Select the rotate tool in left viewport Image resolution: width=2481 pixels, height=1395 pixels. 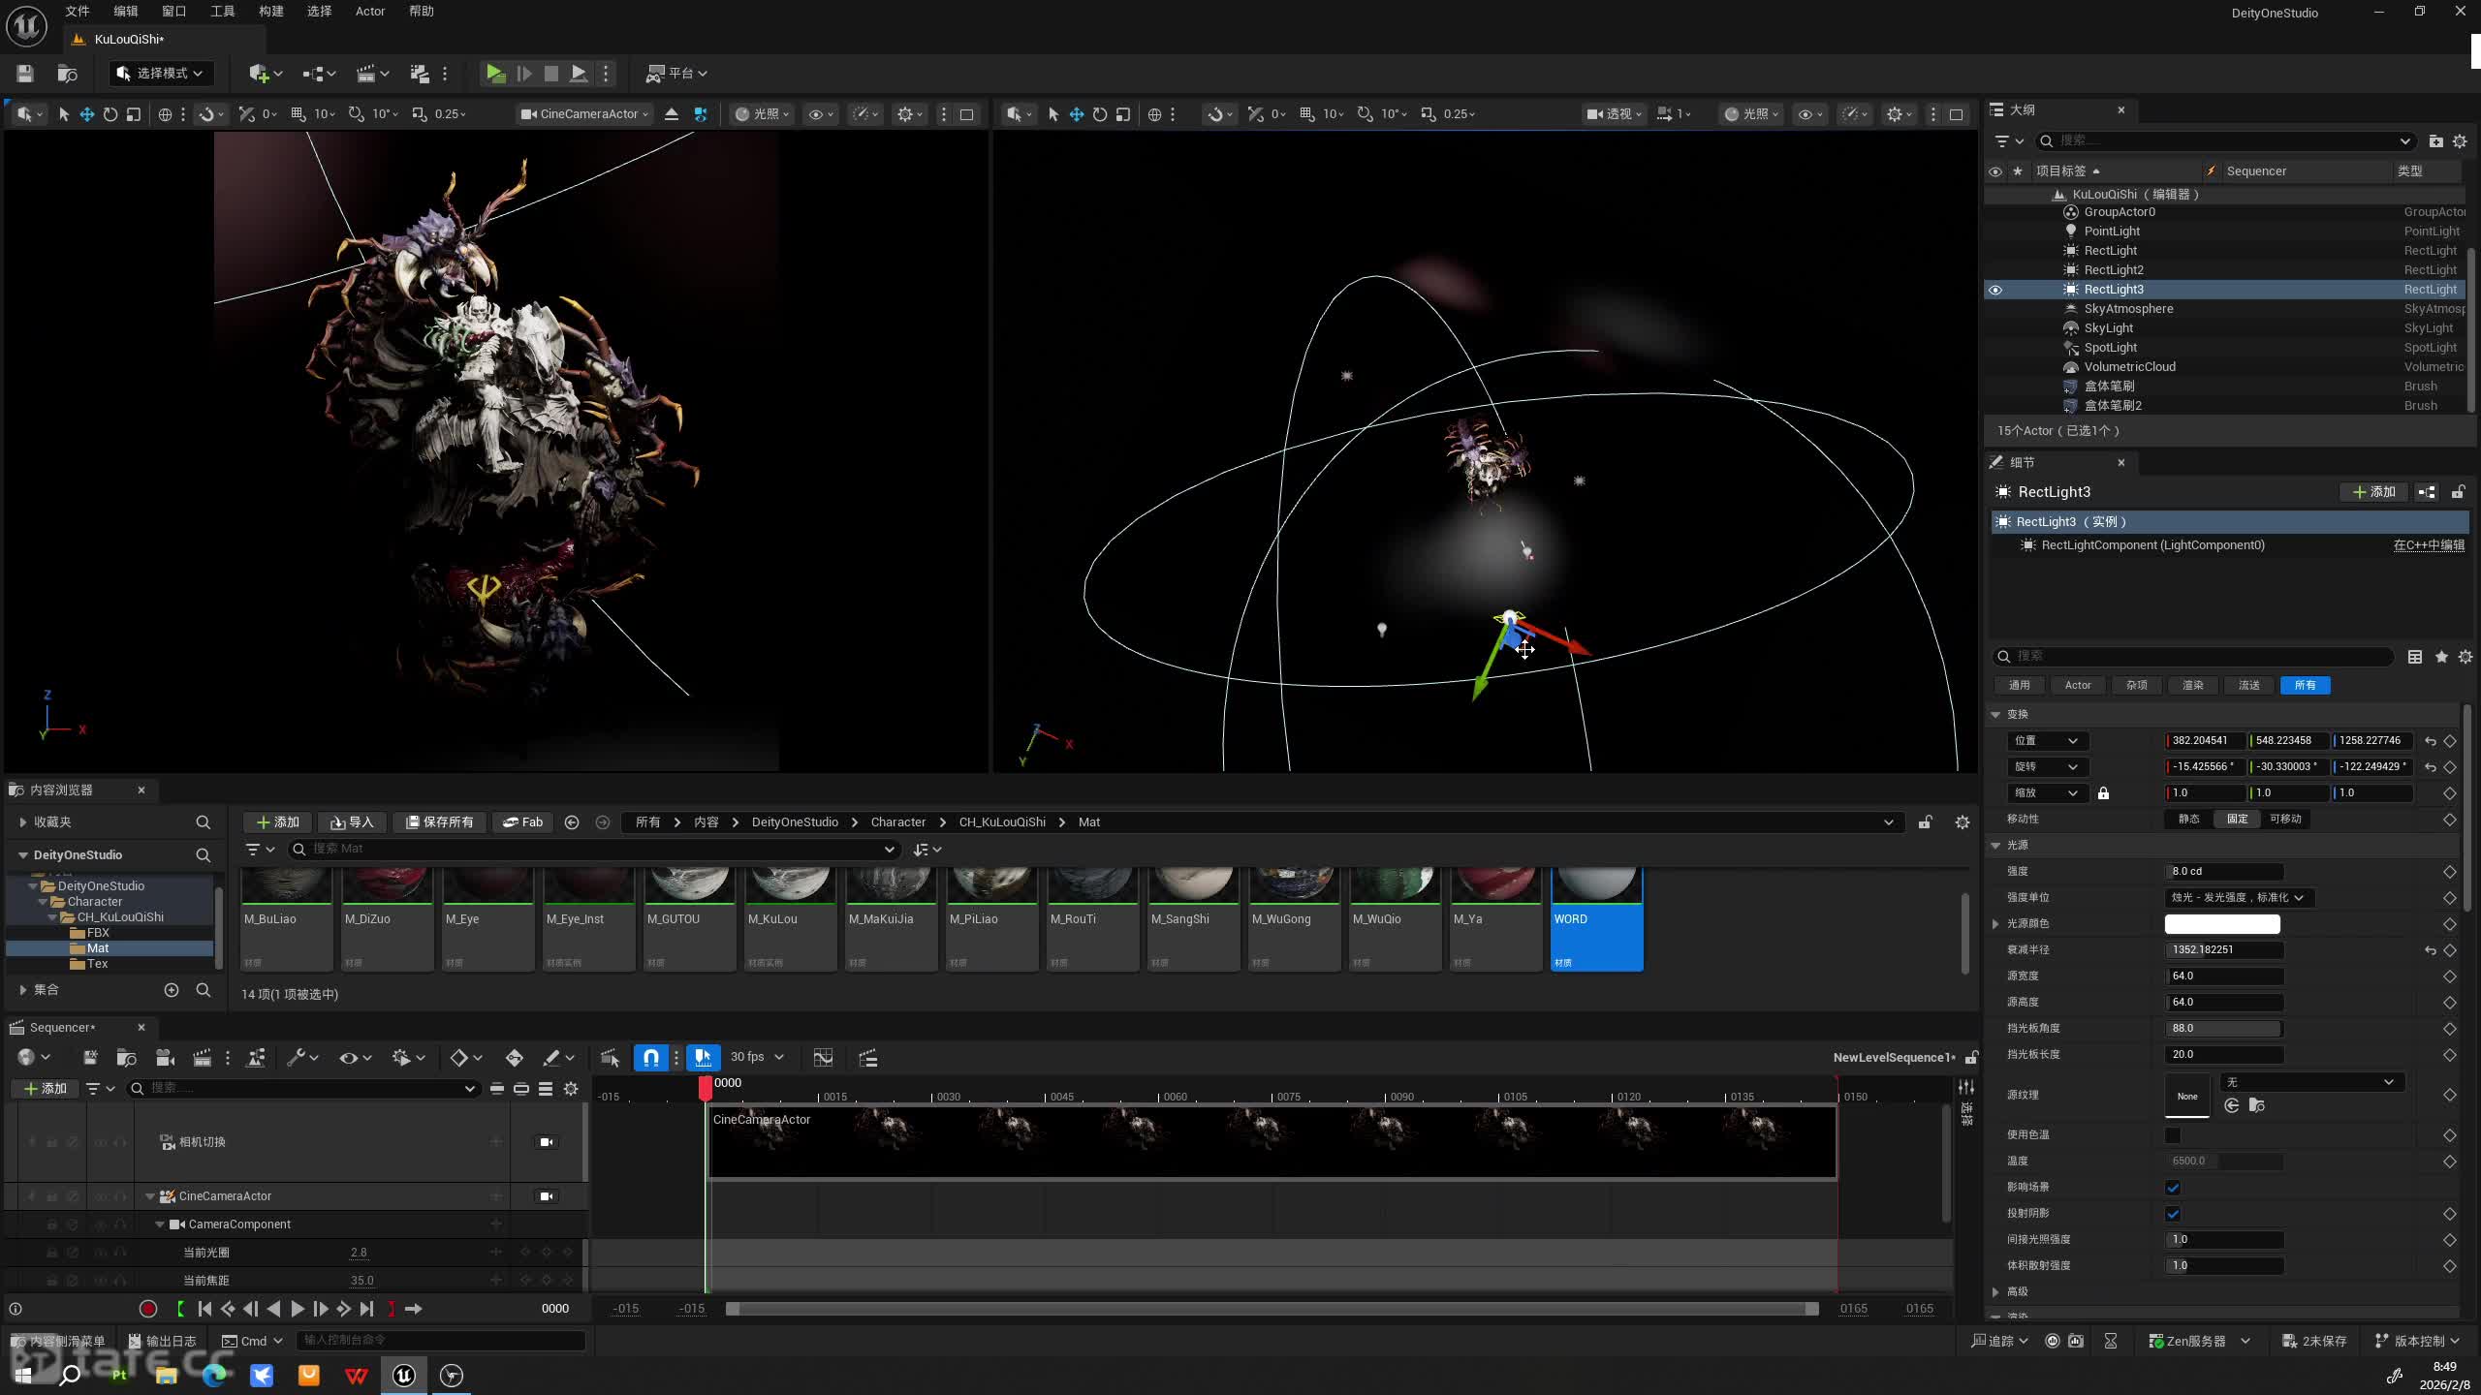point(110,114)
